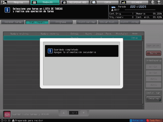This screenshot has height=122, width=163.
Task: Select Trab. reserv. button
Action: (x=37, y=22)
